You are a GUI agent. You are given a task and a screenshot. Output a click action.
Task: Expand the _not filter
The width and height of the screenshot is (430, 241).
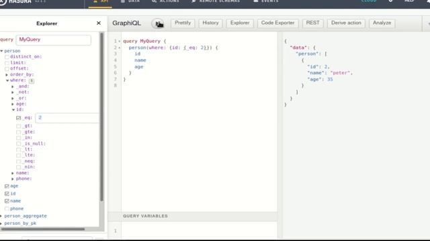[13, 92]
